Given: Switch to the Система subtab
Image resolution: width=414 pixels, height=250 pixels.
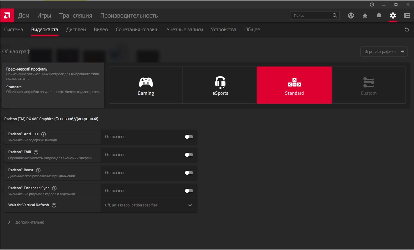Looking at the screenshot, I should click(14, 29).
